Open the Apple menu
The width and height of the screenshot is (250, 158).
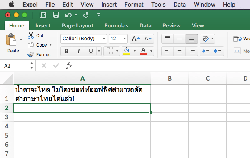pos(11,5)
